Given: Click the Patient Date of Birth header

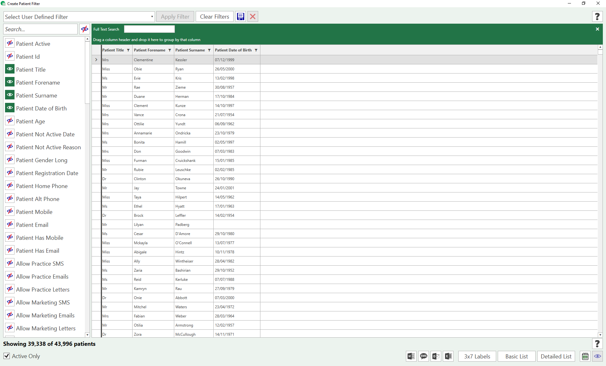Looking at the screenshot, I should [233, 50].
